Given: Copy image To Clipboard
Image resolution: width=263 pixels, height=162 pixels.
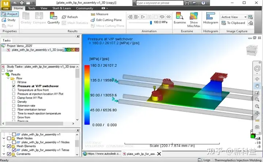Looking at the screenshot, I should (x=233, y=23).
